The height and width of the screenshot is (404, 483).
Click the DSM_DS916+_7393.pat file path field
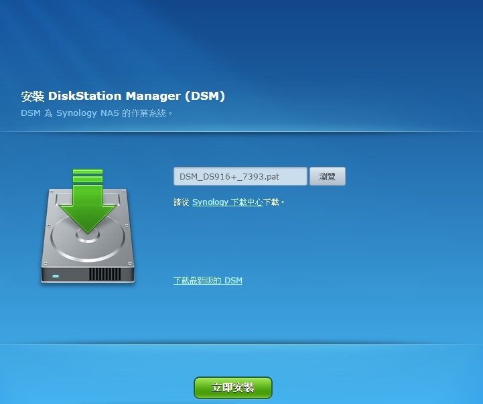[240, 176]
